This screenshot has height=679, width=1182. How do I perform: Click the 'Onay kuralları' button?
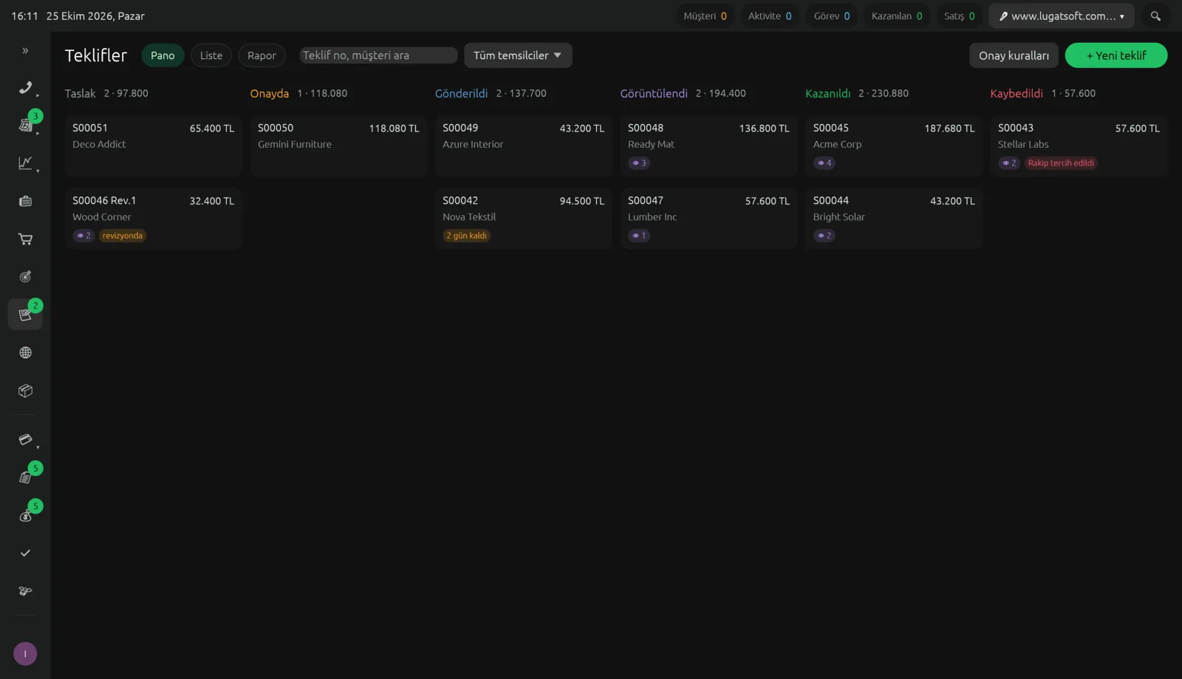coord(1014,55)
